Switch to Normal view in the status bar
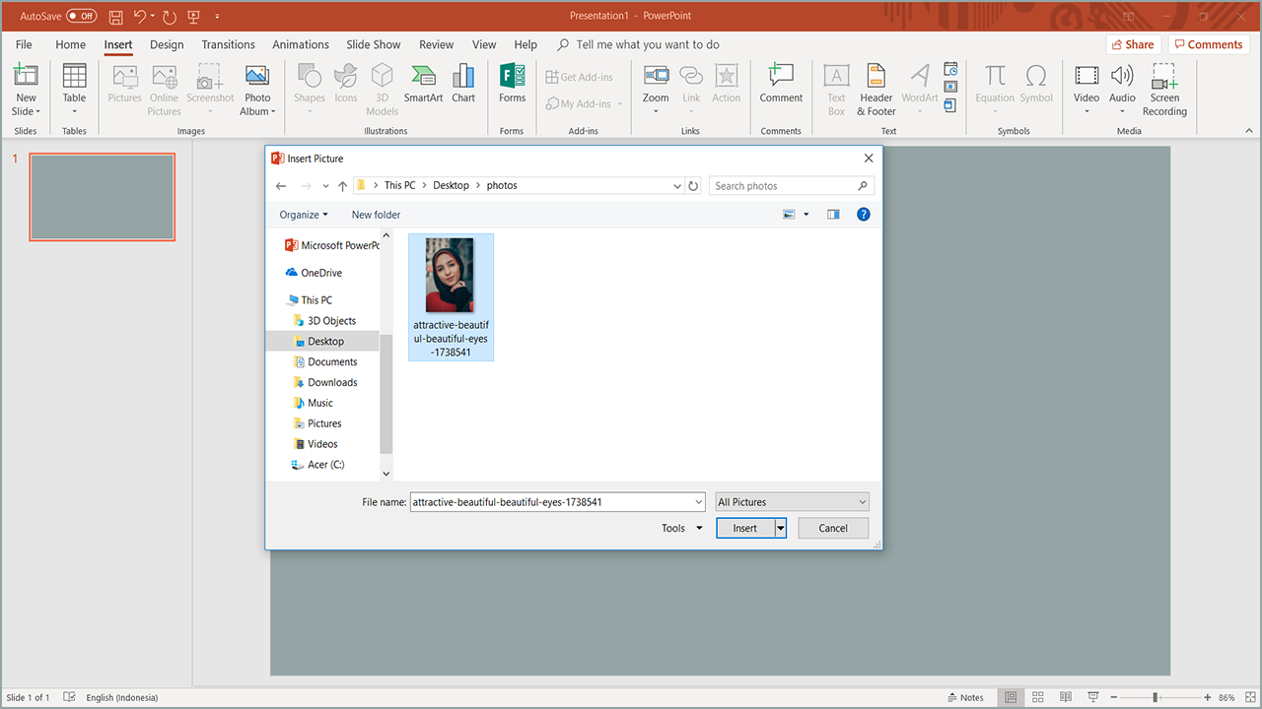This screenshot has width=1262, height=709. click(1010, 697)
